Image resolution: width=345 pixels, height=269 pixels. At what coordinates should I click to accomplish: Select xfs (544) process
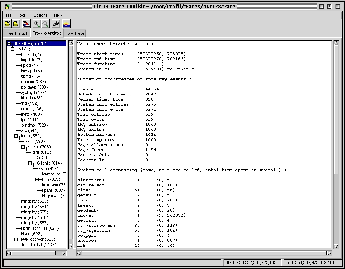30,130
